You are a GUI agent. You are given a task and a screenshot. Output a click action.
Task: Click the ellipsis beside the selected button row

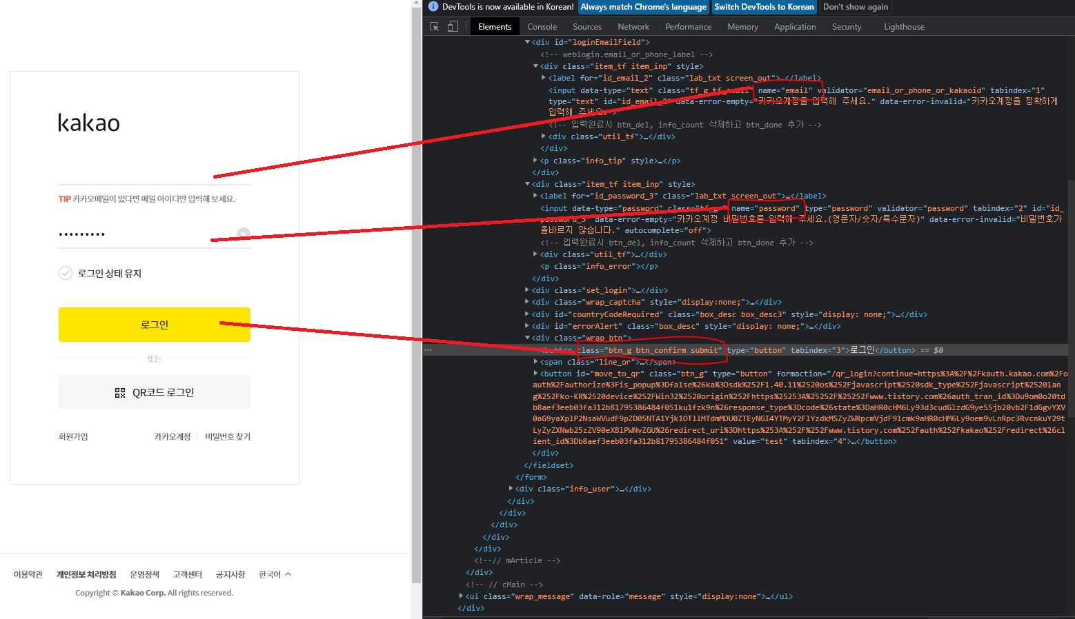pos(428,350)
